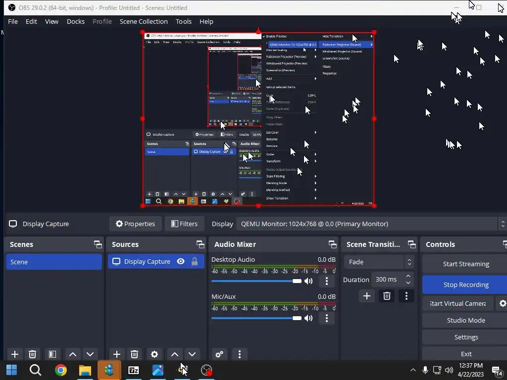The height and width of the screenshot is (380, 507).
Task: Remove selected source with trash icon
Action: pyautogui.click(x=135, y=354)
